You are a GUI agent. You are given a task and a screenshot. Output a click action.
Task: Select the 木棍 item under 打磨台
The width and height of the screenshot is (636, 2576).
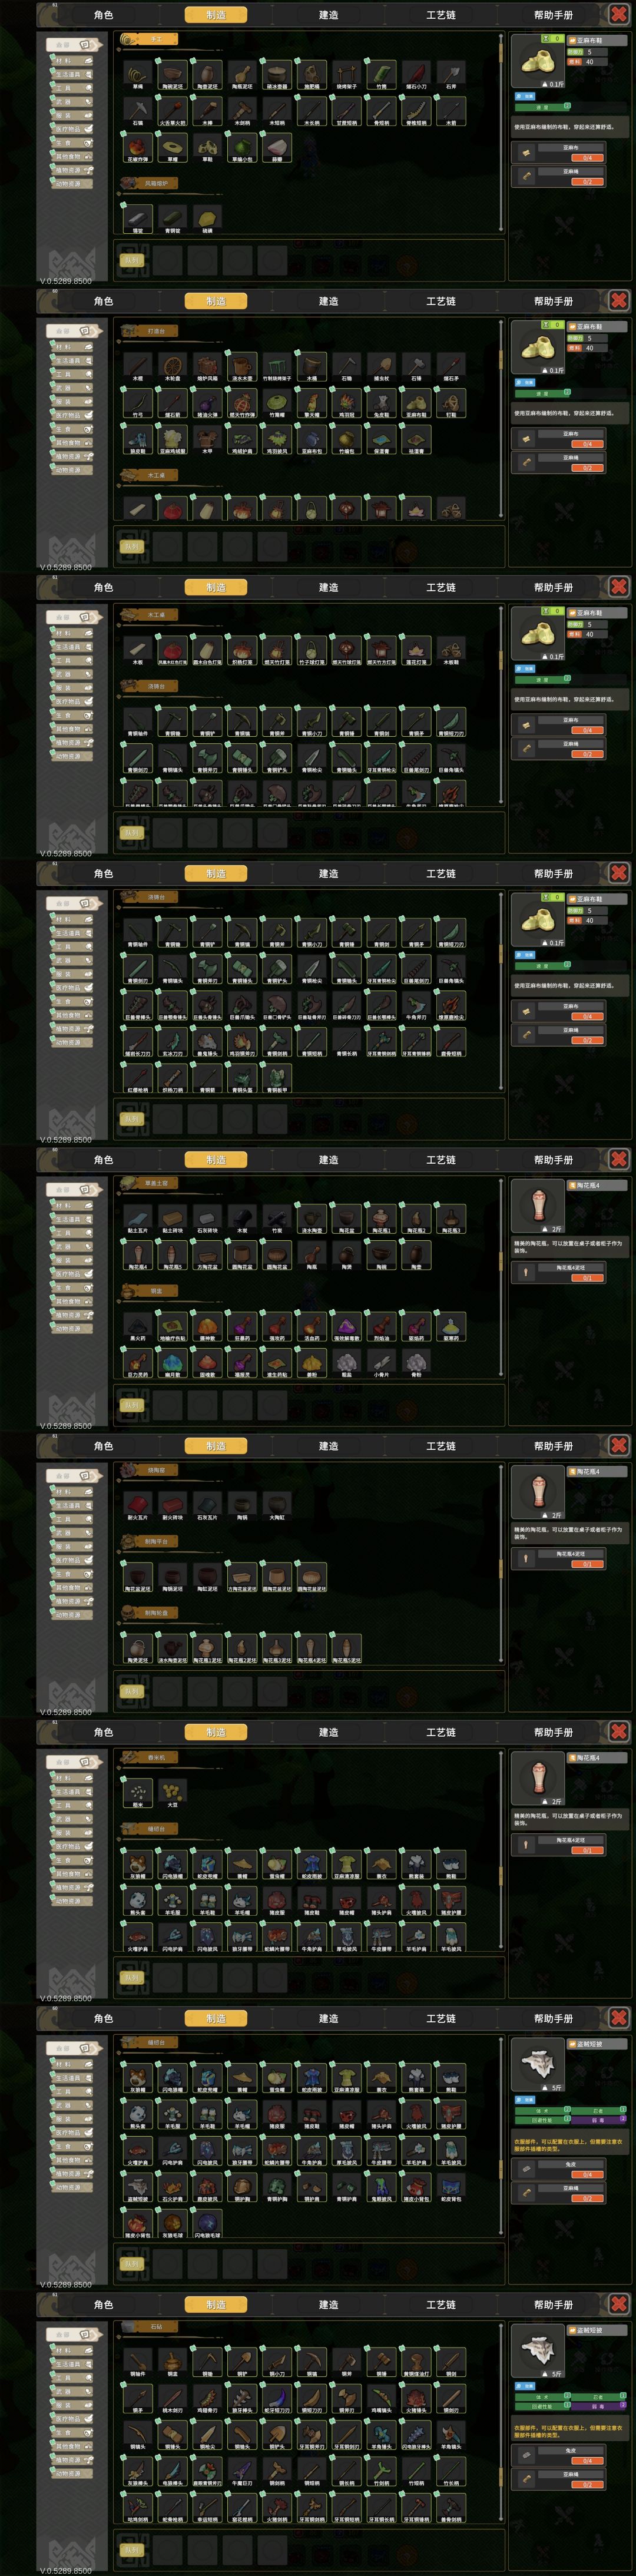point(138,367)
